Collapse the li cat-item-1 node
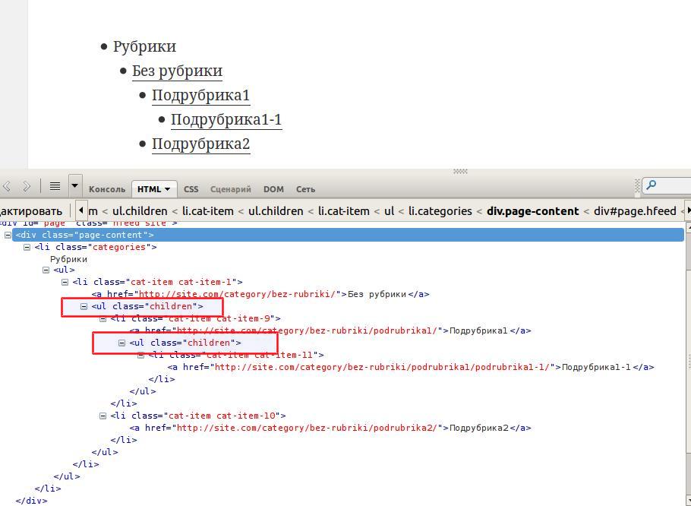This screenshot has width=691, height=506. 65,282
